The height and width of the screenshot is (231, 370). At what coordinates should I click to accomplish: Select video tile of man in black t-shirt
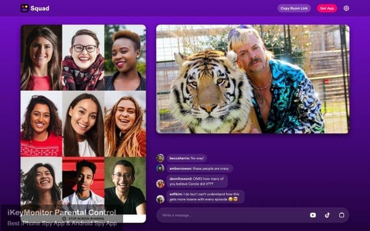[x=125, y=186]
